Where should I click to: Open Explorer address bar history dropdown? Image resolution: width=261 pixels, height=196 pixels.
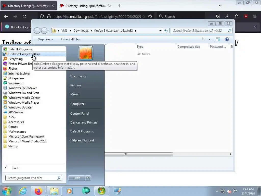click(160, 31)
